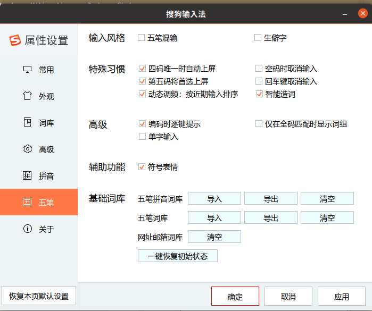Click 导出 for 五笔拼音词库

pyautogui.click(x=271, y=198)
